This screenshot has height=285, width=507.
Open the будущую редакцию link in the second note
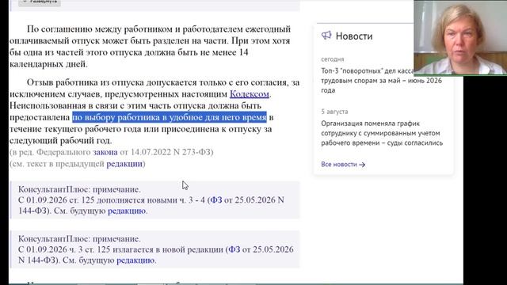click(x=135, y=260)
